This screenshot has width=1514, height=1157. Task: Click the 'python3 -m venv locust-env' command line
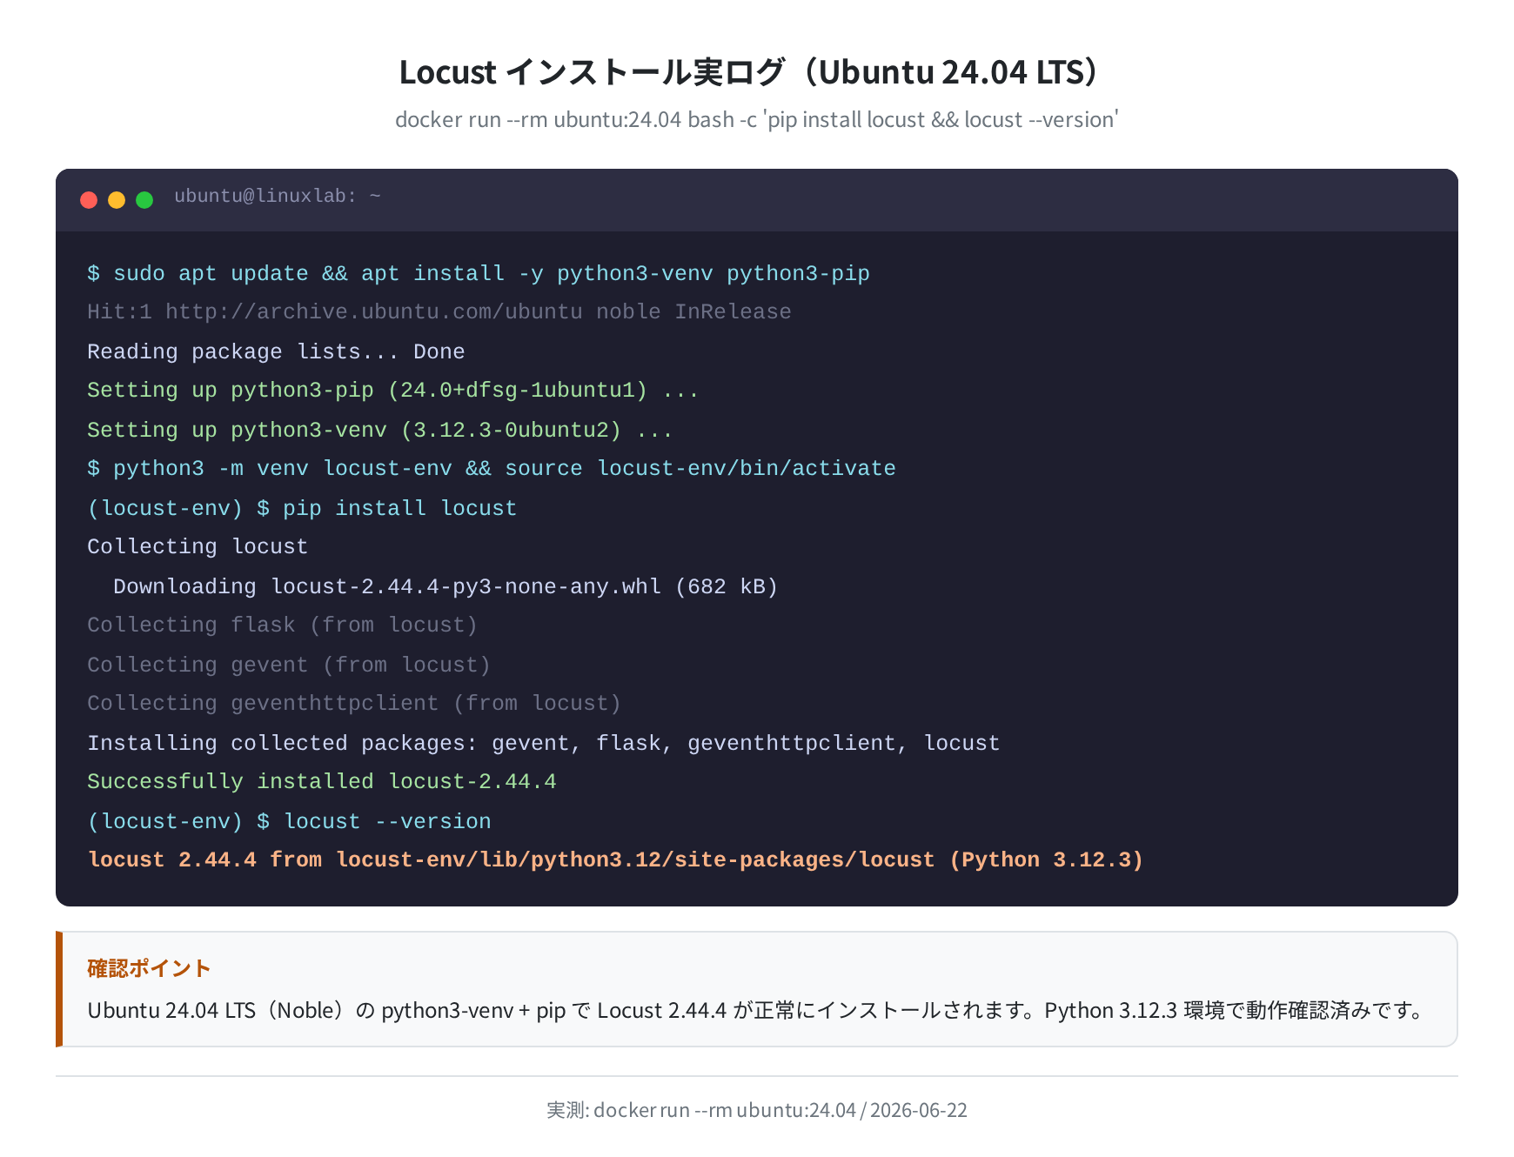[x=492, y=469]
